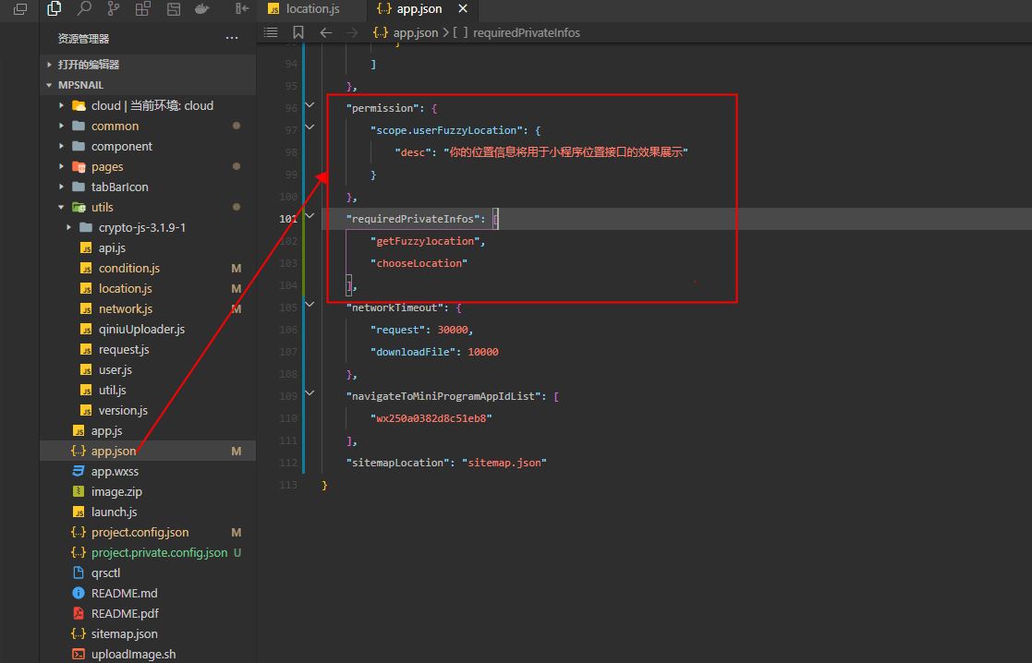This screenshot has height=663, width=1032.
Task: Open the Docker whale icon
Action: 202,8
